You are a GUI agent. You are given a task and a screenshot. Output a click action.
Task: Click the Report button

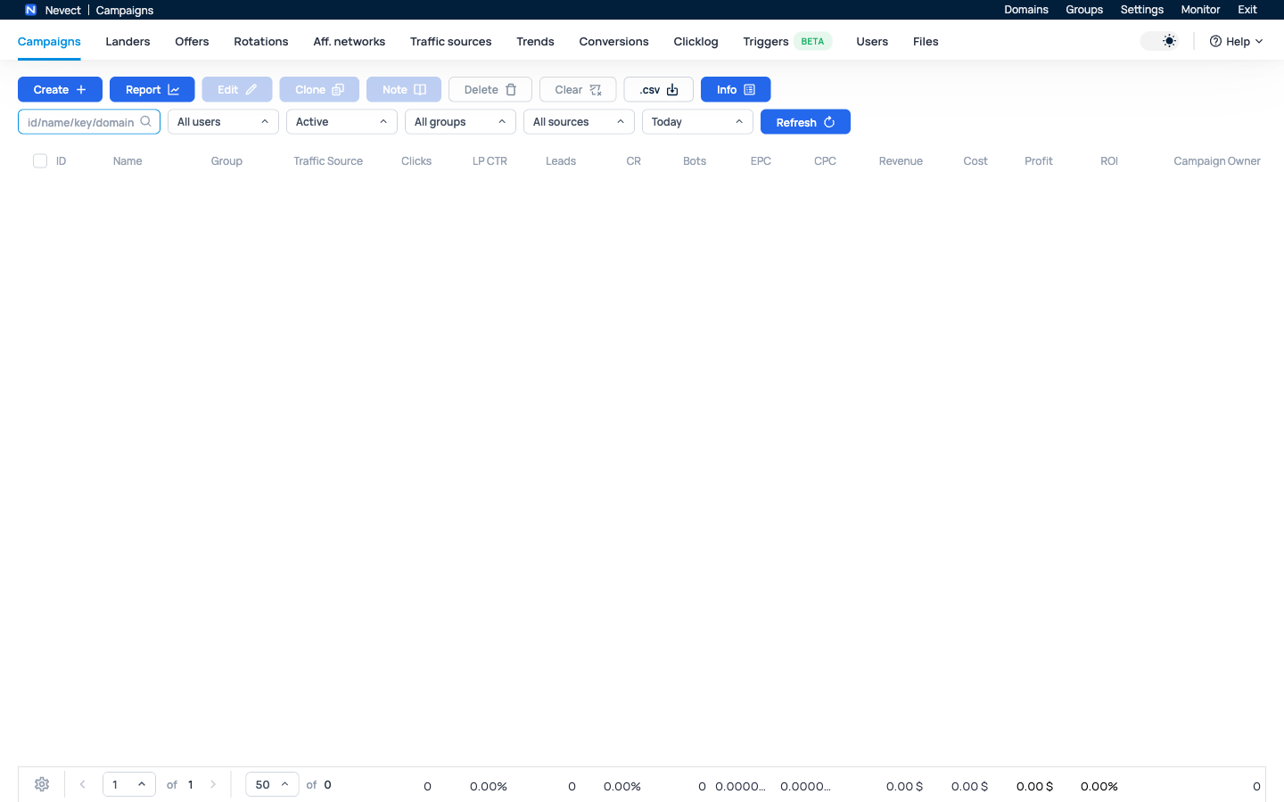[x=152, y=89]
